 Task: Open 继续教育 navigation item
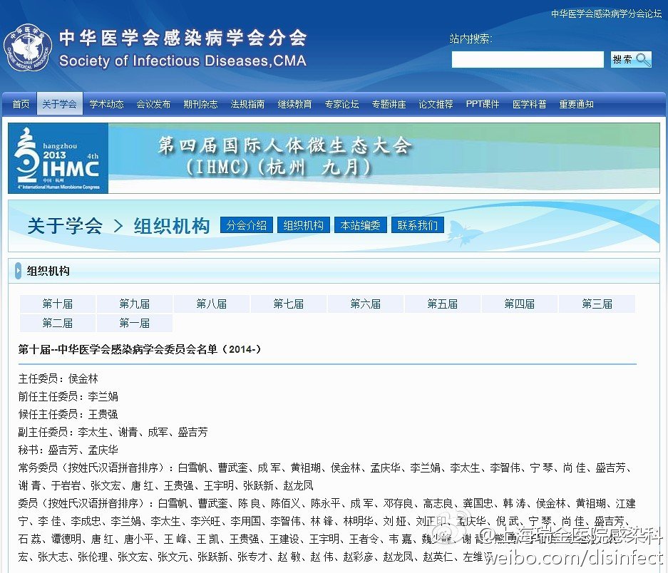click(x=295, y=104)
